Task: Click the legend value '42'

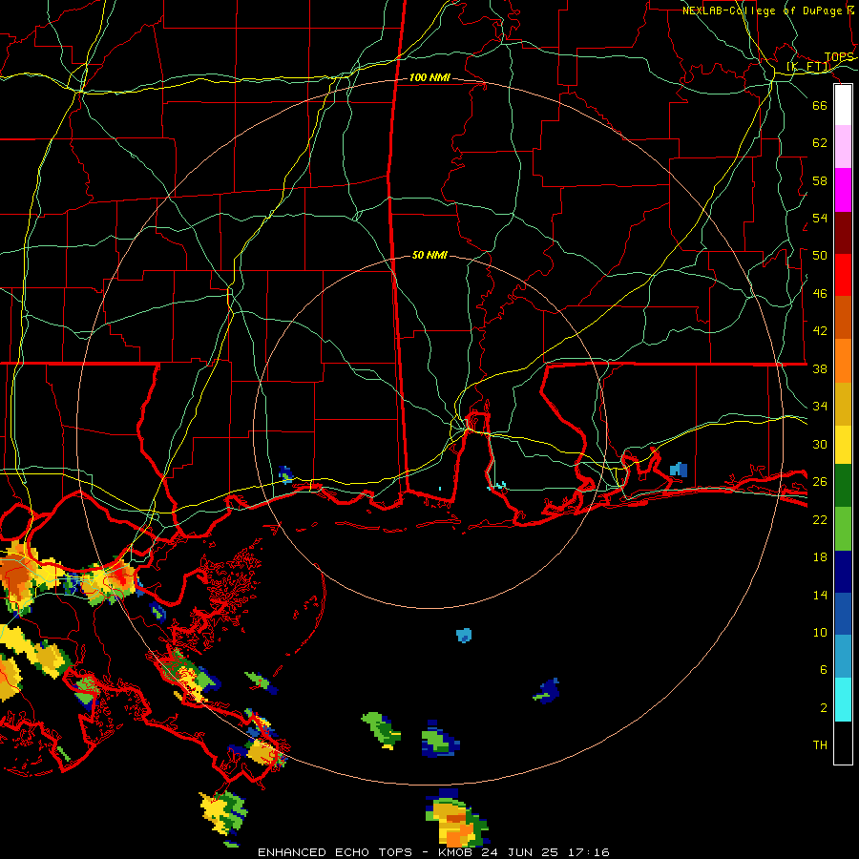Action: click(x=820, y=330)
